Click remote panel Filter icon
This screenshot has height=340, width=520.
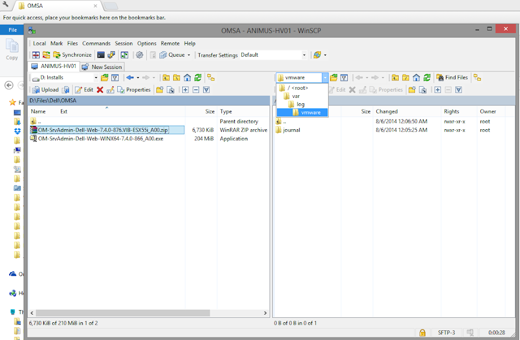[x=344, y=78]
